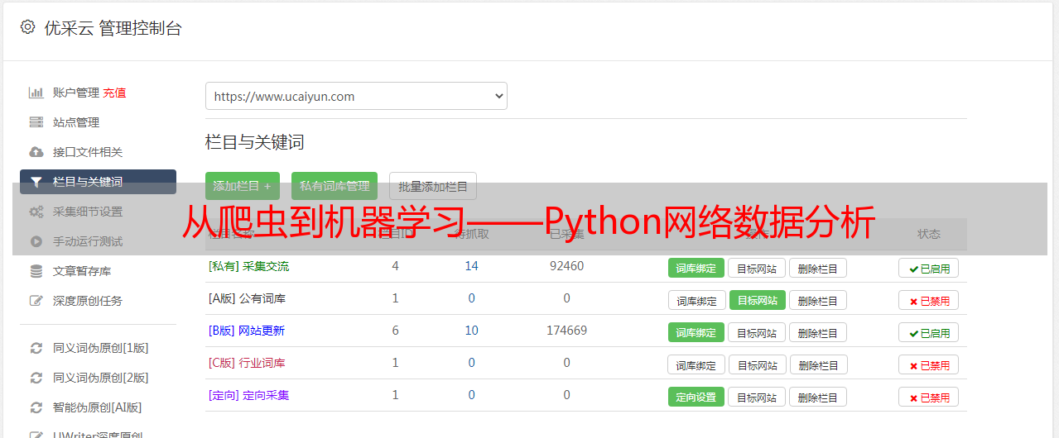Toggle 已启用 status for 网站更新

pos(928,332)
